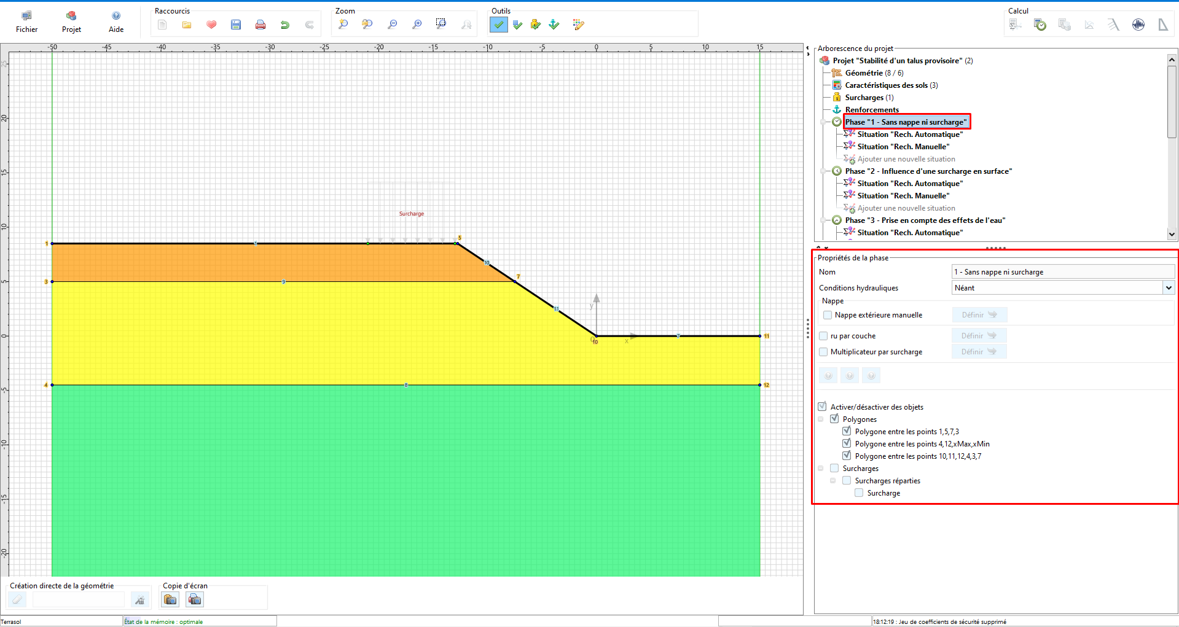Select Situation "Rech. Manuelle" under Phase 1
Viewport: 1179px width, 627px height.
click(x=903, y=147)
